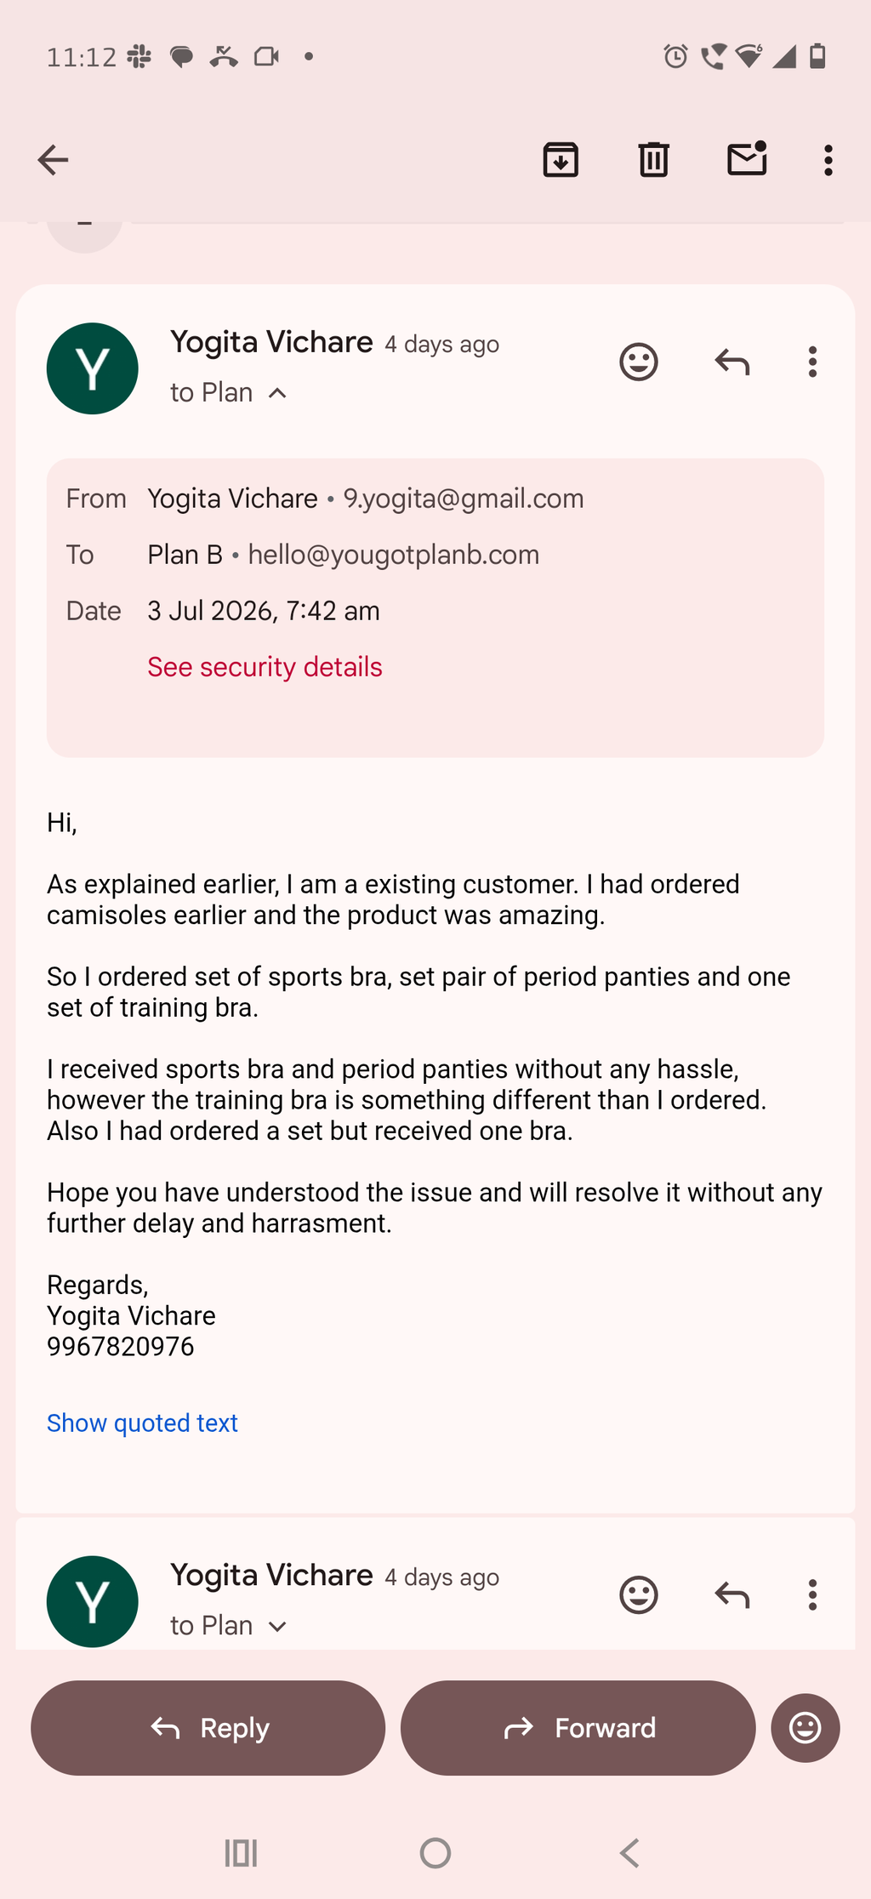Tap Yogita Vichare's green avatar in first message

[x=93, y=368]
